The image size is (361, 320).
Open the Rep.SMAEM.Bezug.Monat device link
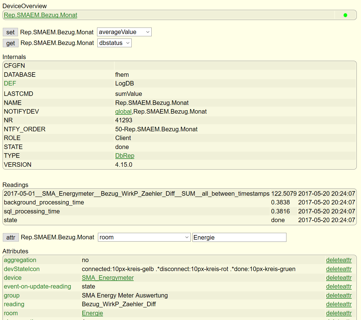click(x=41, y=15)
